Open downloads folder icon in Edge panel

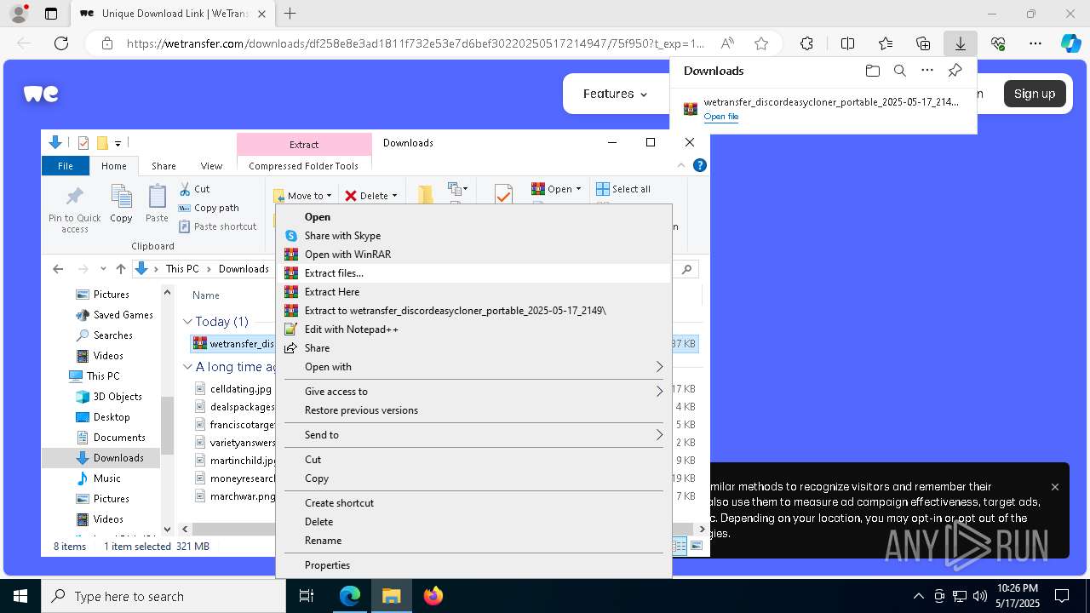click(872, 71)
